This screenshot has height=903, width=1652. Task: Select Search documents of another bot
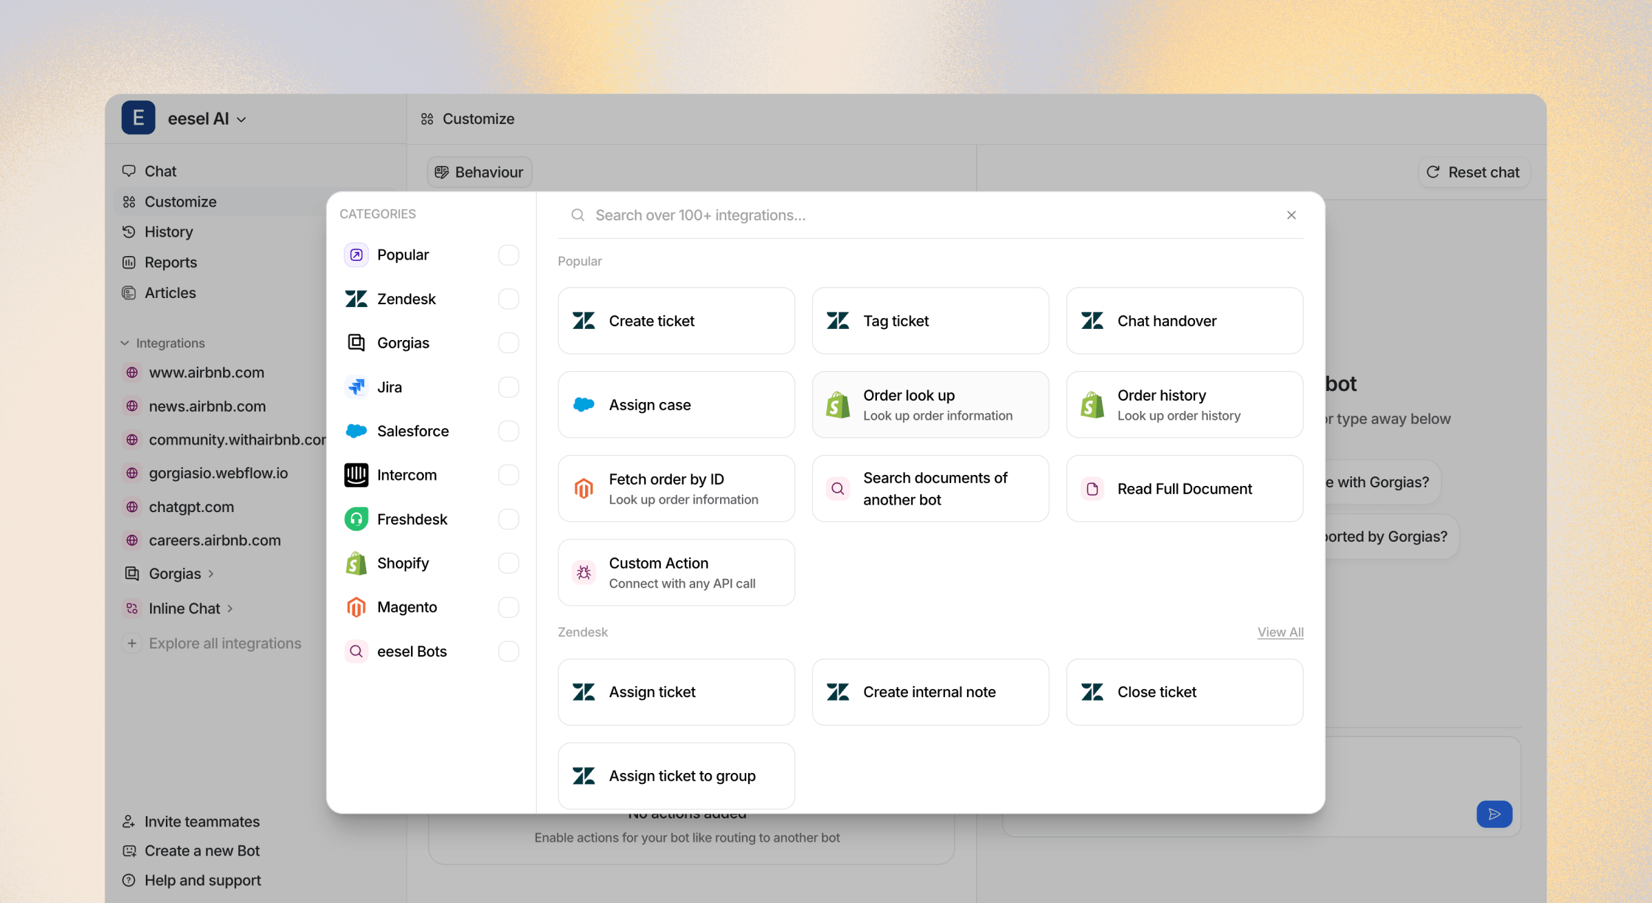point(930,489)
